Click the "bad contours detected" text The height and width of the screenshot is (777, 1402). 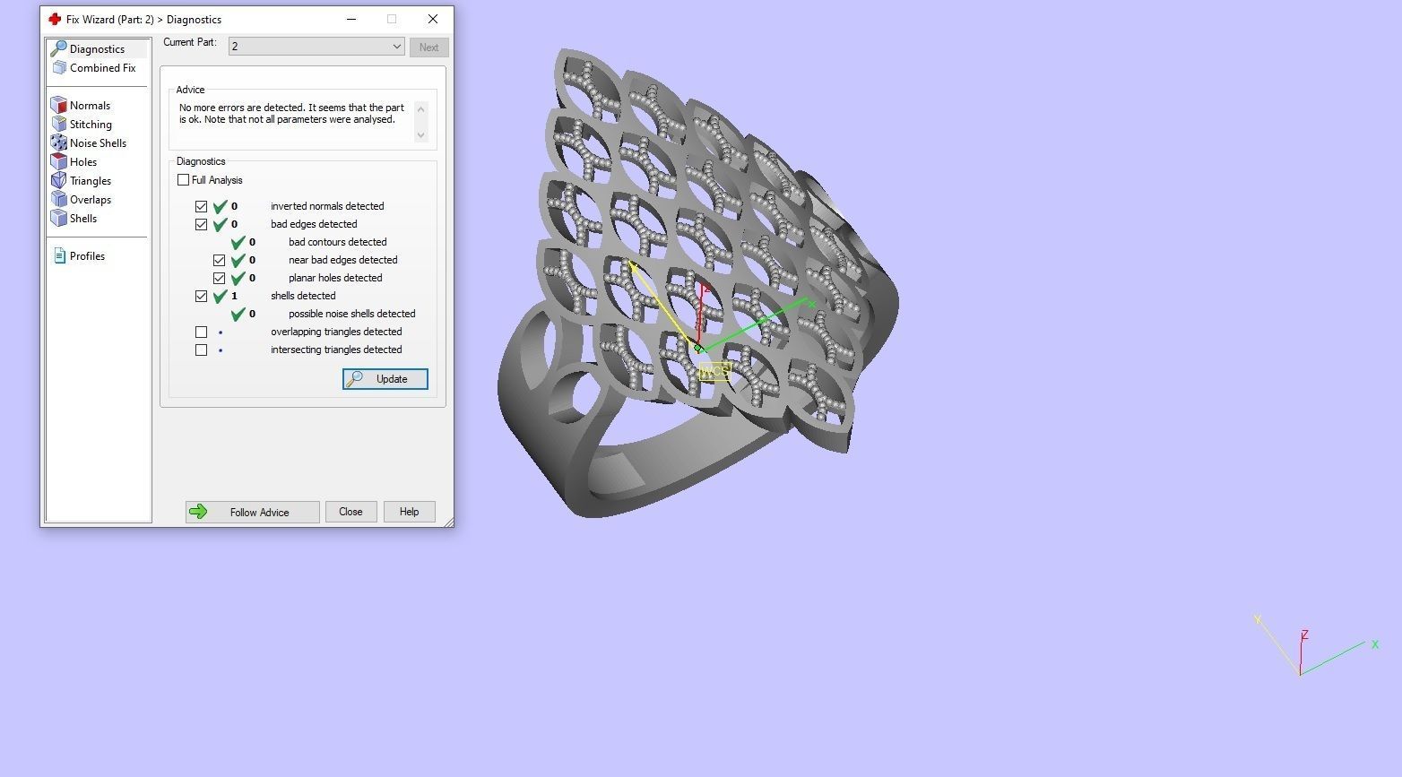coord(338,242)
